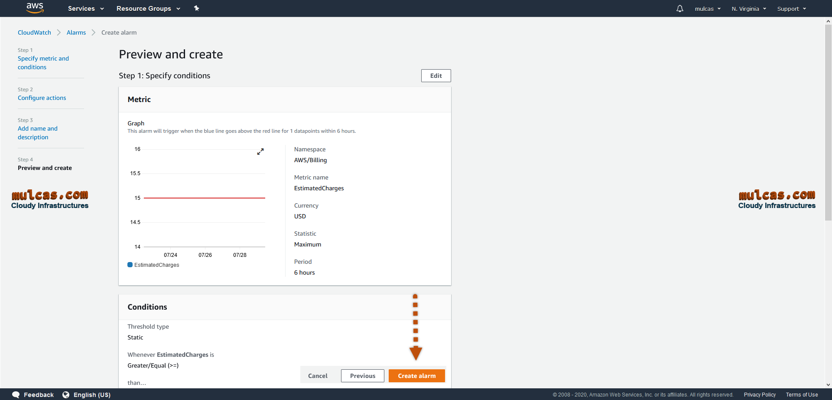Navigate to Step 3 Add name and description
This screenshot has height=400, width=832.
coord(37,133)
